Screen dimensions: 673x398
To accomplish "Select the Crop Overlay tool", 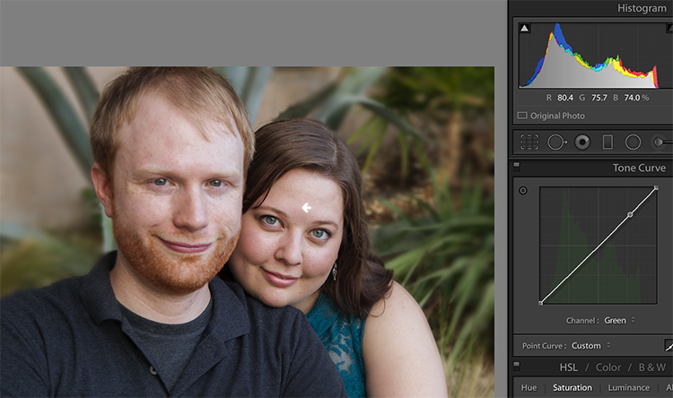I will coord(529,142).
